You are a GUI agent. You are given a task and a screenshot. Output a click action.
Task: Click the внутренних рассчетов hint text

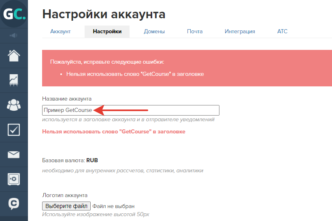[123, 171]
